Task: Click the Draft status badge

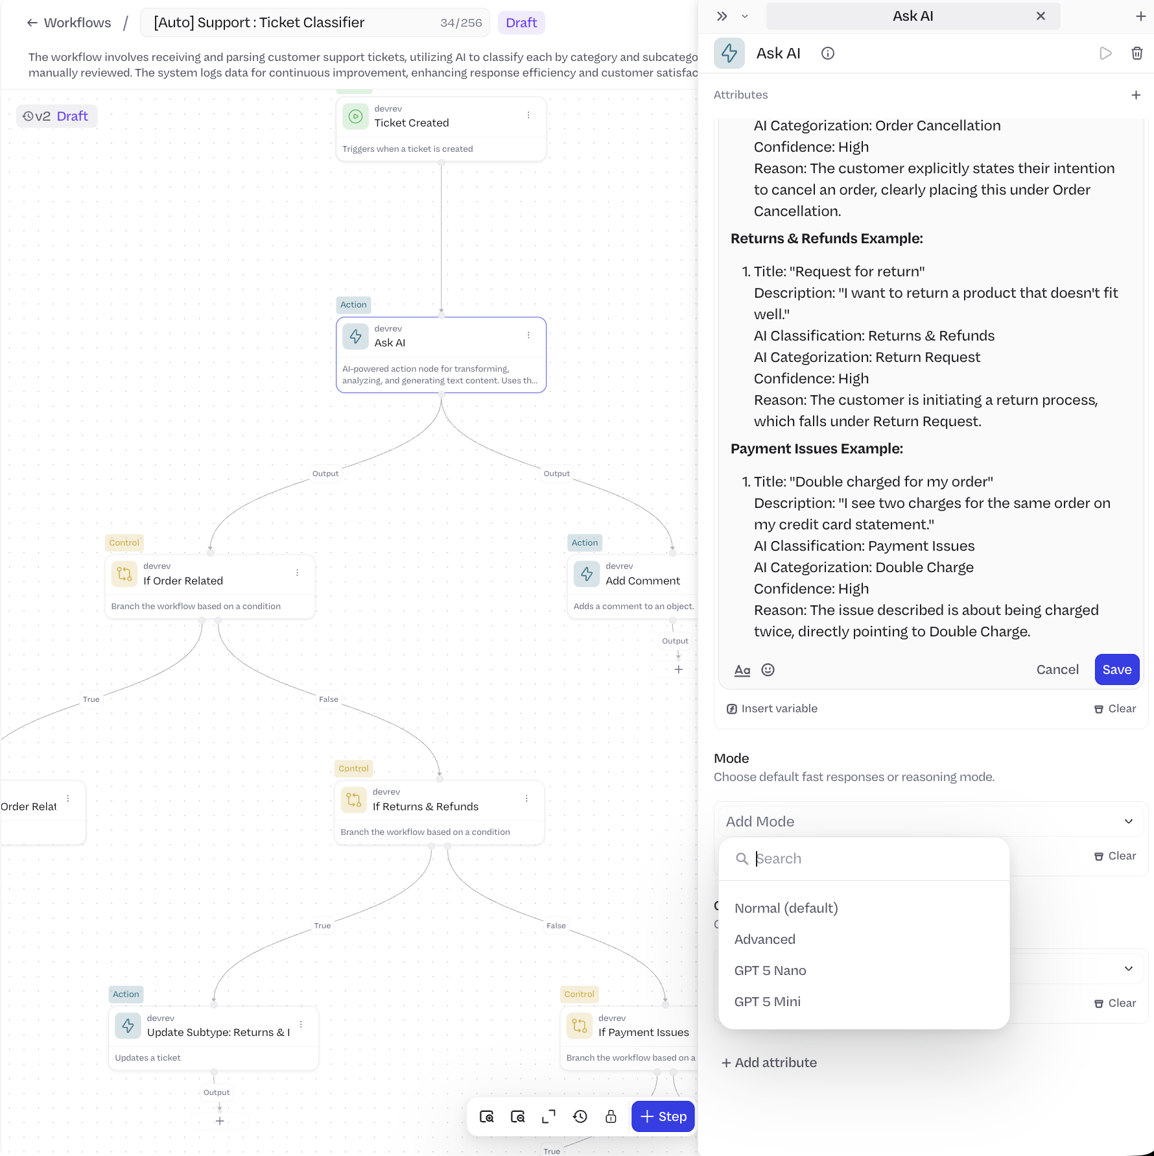Action: click(521, 23)
